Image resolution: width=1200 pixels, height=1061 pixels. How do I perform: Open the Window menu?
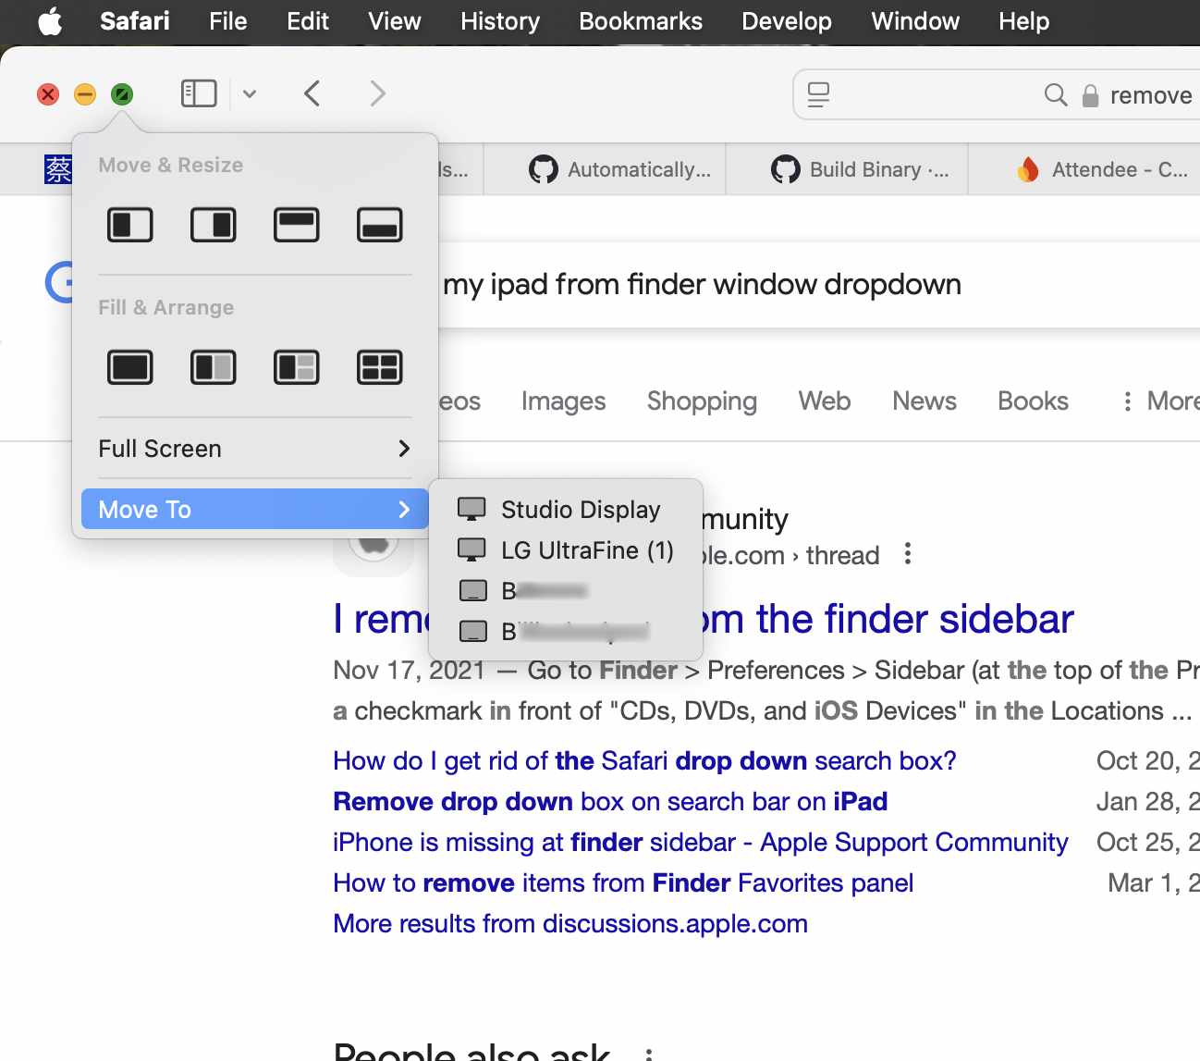coord(915,21)
